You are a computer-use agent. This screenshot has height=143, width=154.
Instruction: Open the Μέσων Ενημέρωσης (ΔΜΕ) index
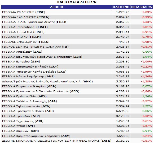28,77
